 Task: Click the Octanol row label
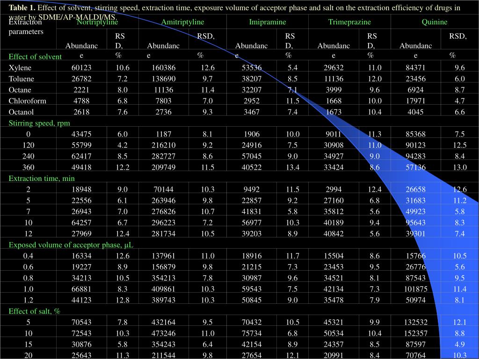[x=21, y=112]
